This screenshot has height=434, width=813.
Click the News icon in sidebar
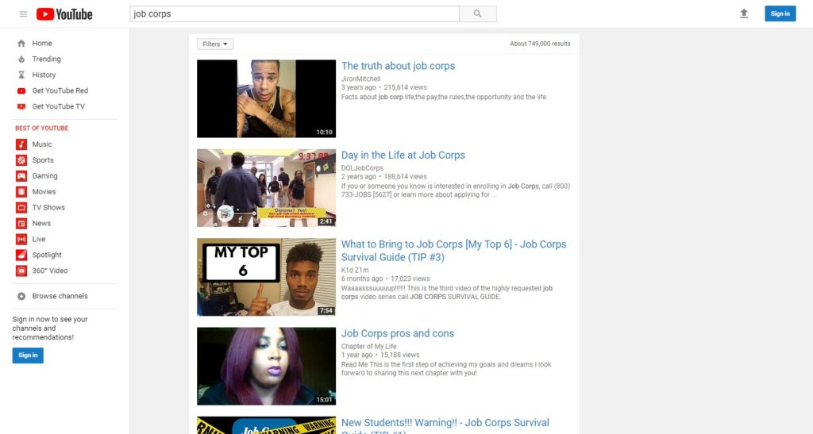[21, 223]
